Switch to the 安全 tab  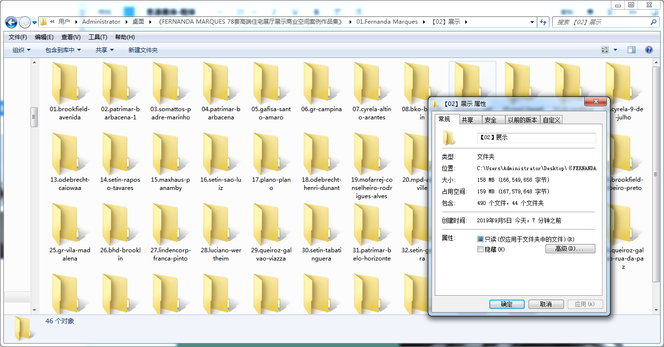coord(490,120)
